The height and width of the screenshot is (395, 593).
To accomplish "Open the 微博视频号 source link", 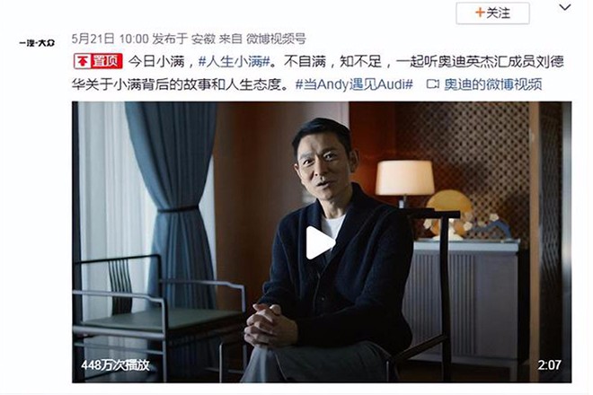I will (x=276, y=39).
